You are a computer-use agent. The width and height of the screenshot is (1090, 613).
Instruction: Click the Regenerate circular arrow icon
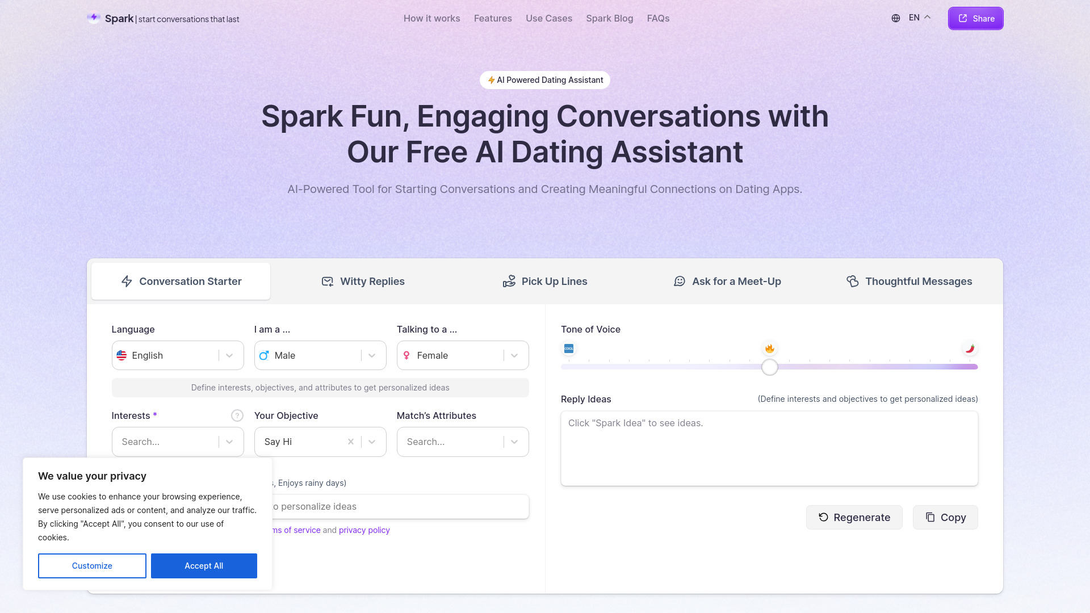pyautogui.click(x=823, y=517)
